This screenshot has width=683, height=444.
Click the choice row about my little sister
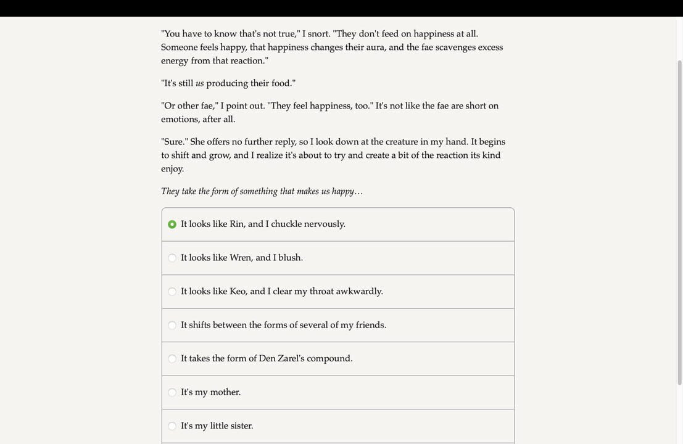[x=337, y=425]
